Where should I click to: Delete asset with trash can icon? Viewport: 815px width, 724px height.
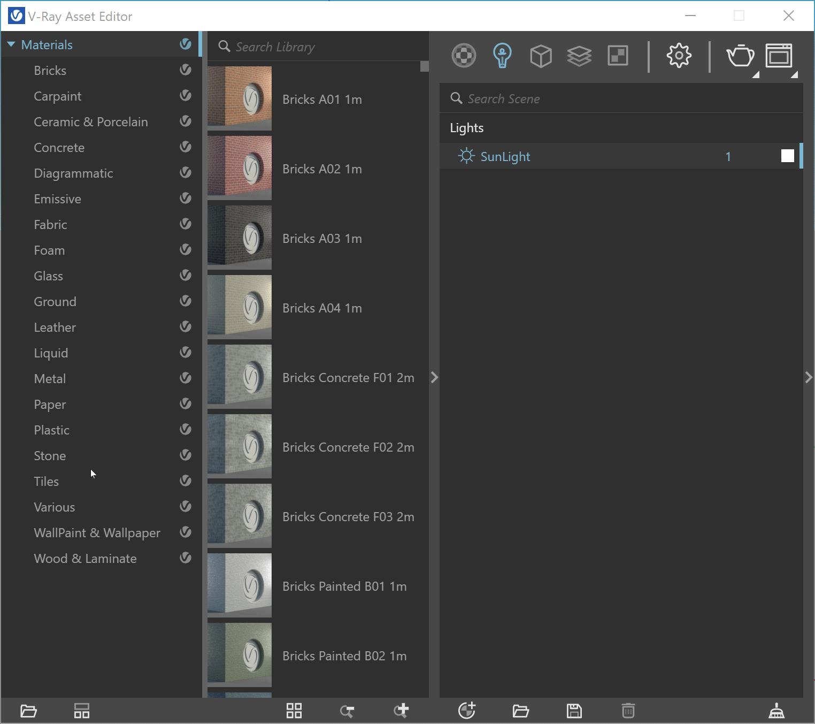628,711
